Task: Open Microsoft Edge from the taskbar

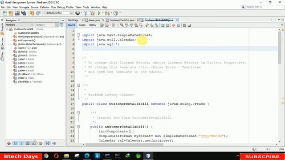Action: coord(87,156)
